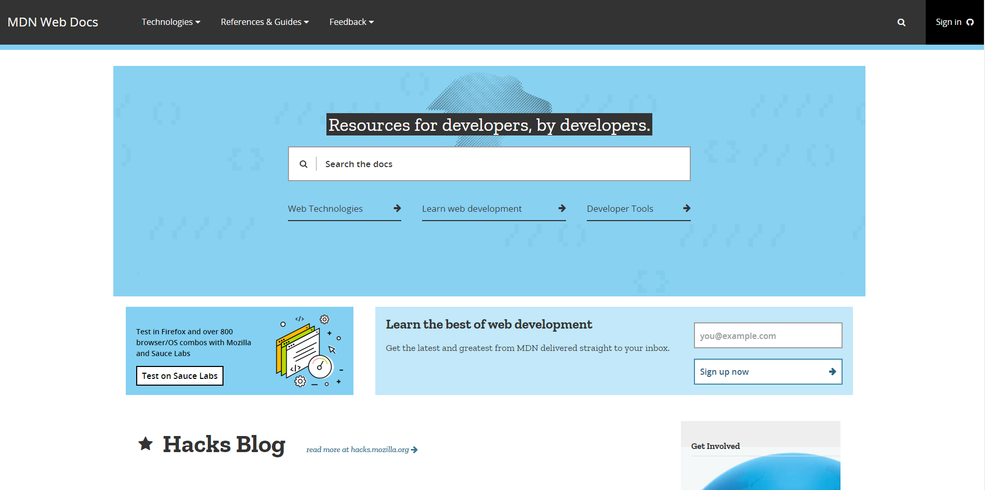Click the arrow next to Web Technologies
Image resolution: width=985 pixels, height=490 pixels.
[397, 208]
